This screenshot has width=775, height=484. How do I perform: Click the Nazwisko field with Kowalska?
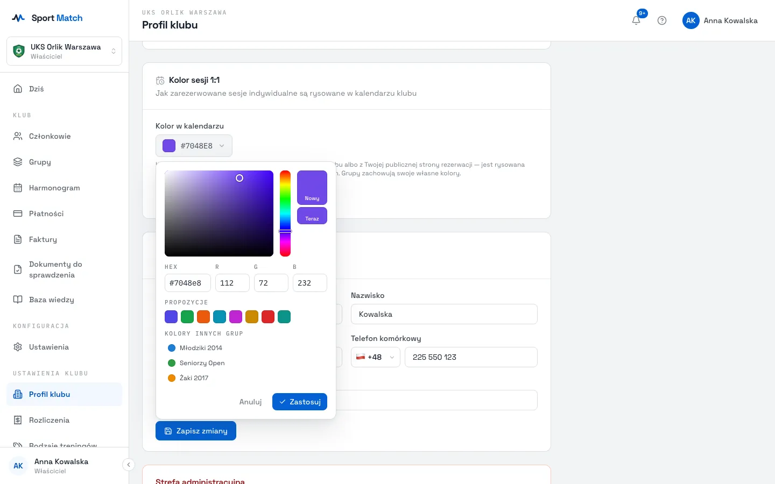444,314
